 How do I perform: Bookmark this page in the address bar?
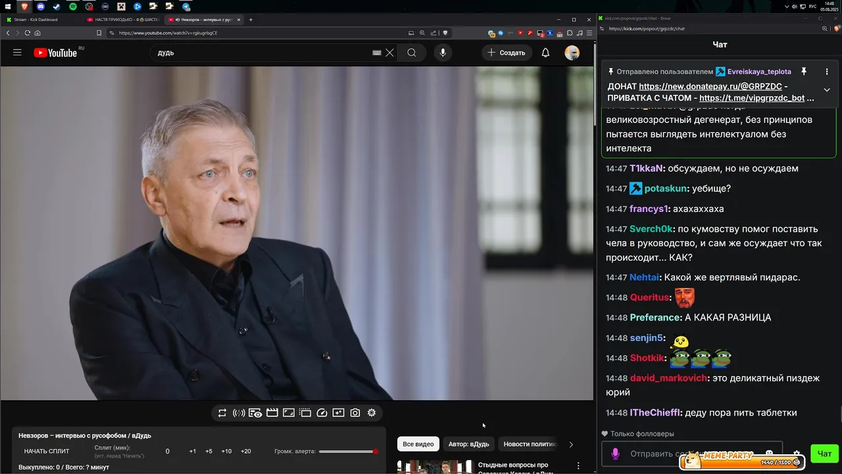tap(98, 33)
